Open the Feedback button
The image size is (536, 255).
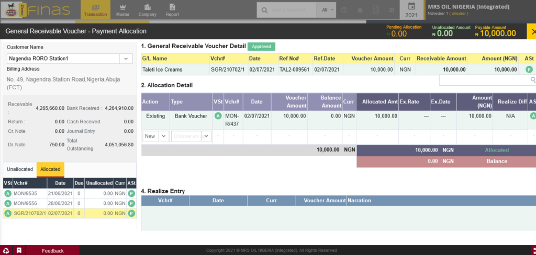tap(53, 251)
